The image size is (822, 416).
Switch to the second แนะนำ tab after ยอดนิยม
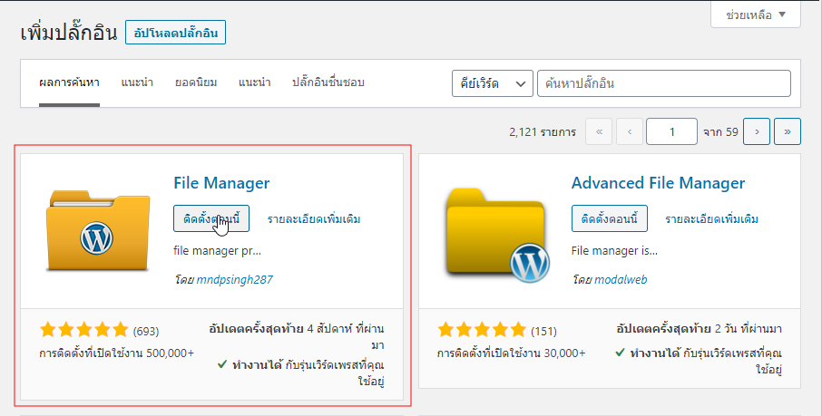coord(255,82)
